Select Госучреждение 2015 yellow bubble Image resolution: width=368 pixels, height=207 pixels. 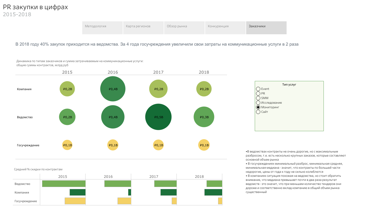click(x=67, y=145)
